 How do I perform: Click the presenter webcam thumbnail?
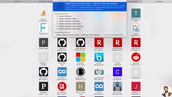166,91
